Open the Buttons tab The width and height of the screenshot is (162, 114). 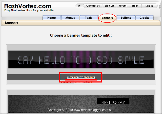[x=126, y=18]
